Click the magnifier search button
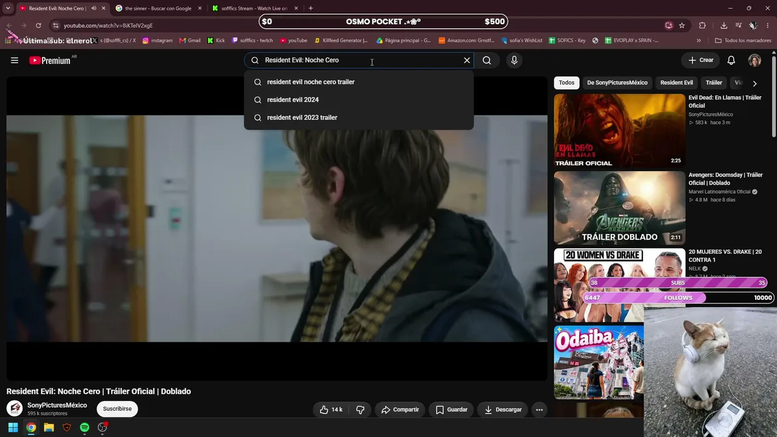 pyautogui.click(x=487, y=60)
